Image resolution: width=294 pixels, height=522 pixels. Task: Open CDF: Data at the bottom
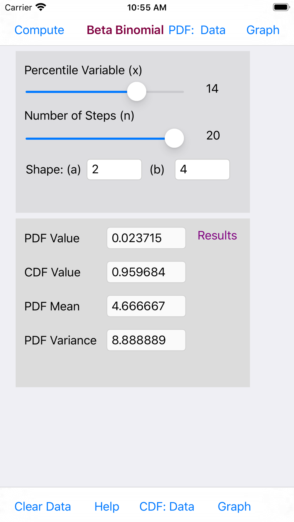point(167,506)
